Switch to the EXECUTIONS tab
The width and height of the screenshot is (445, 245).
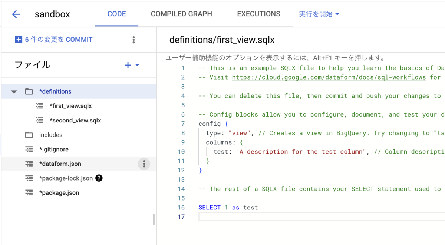pos(258,14)
